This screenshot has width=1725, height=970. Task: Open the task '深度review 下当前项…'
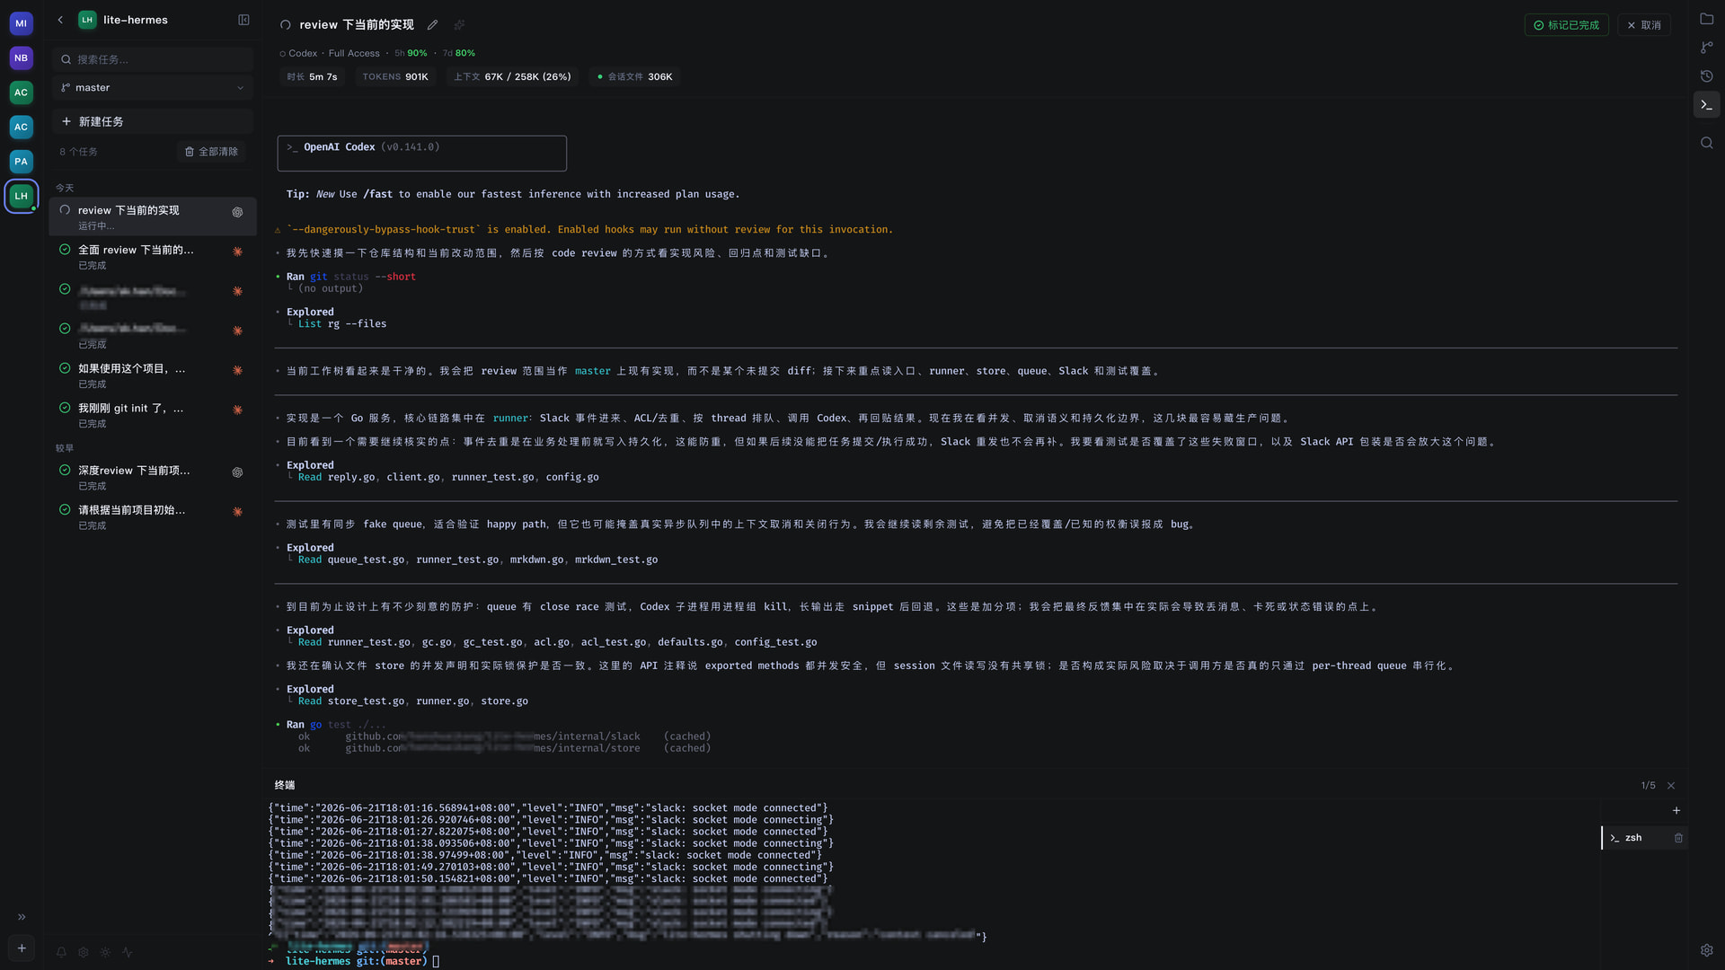coord(153,477)
